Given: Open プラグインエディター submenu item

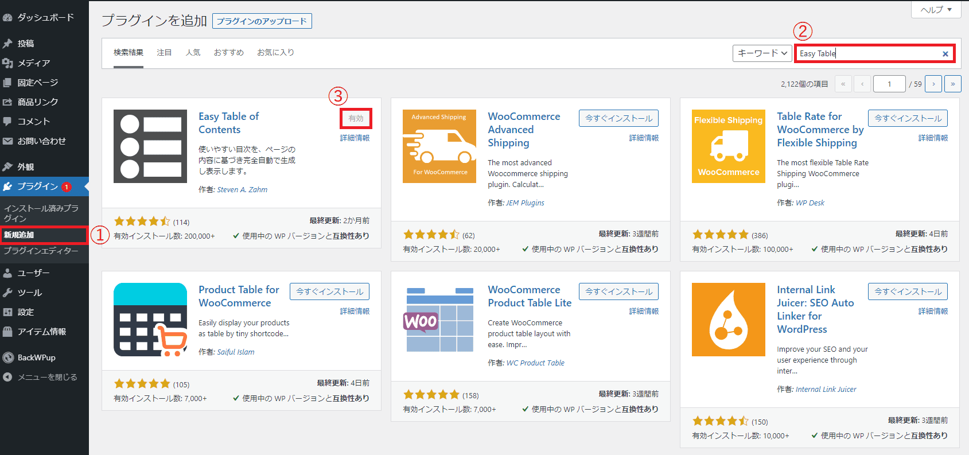Looking at the screenshot, I should (x=44, y=251).
